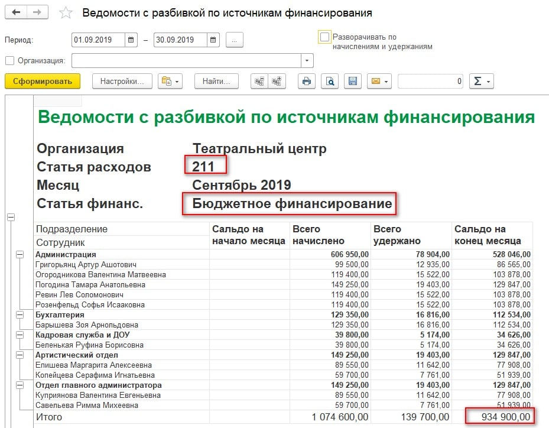The image size is (549, 428).
Task: Select employee Розенфельд Софья Исааковна
Action: tap(90, 304)
